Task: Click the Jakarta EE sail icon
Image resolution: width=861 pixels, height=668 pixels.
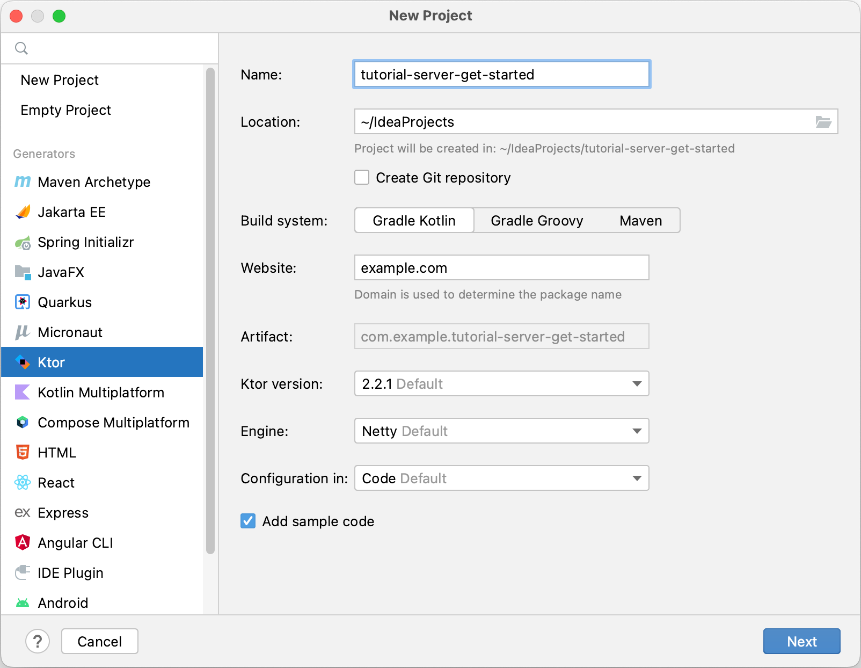Action: 23,212
